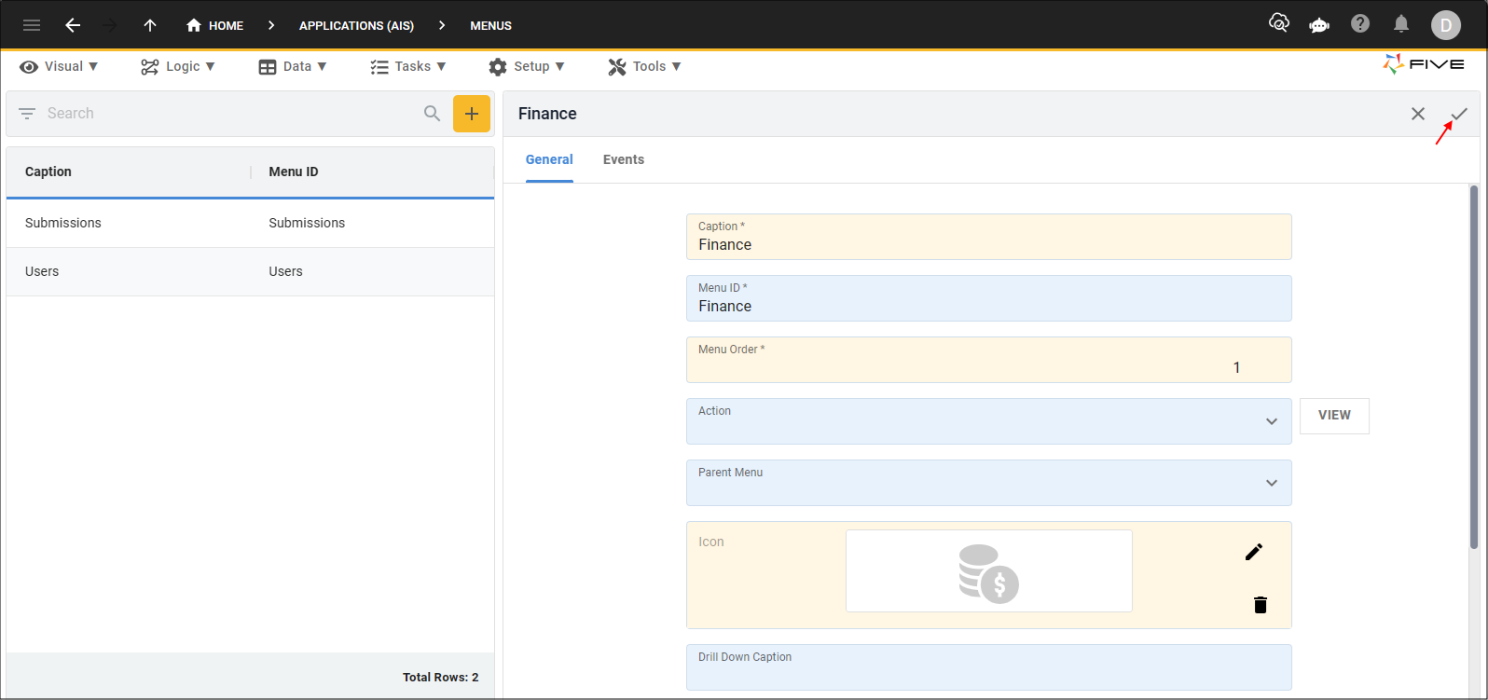This screenshot has width=1488, height=700.
Task: Click the Drill Down Caption field
Action: [x=988, y=668]
